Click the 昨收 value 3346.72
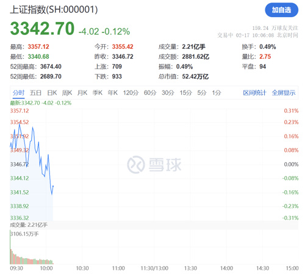Screen dimensions: 305x274 click(x=123, y=56)
